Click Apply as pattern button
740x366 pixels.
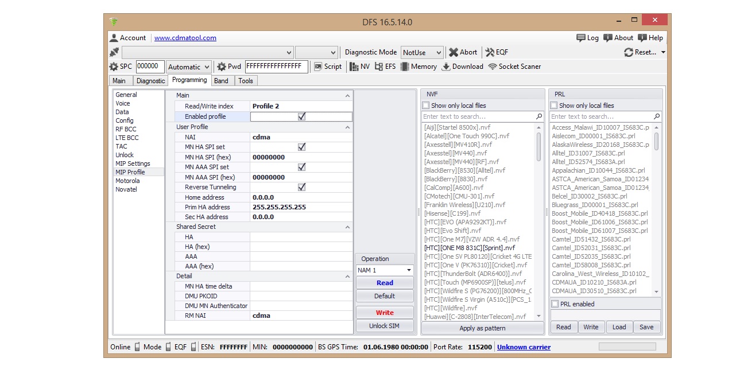click(x=482, y=328)
